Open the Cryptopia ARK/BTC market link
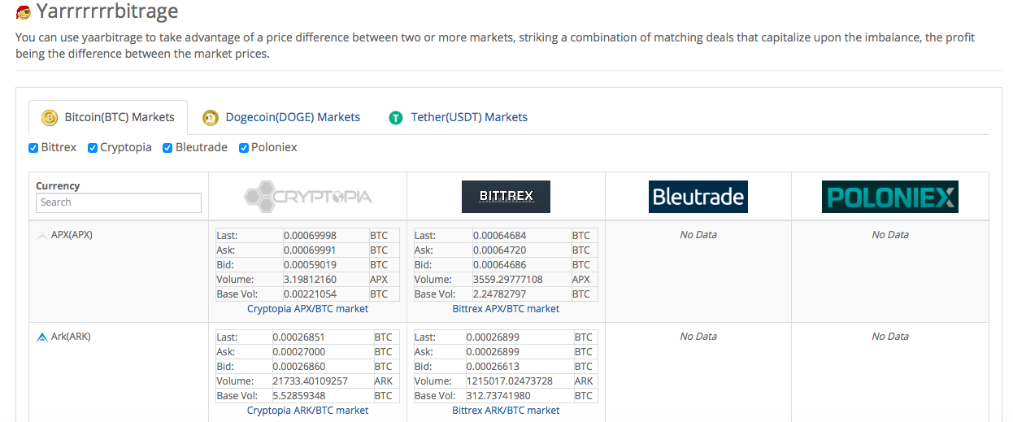Screen dimensions: 1013x422 pos(307,411)
